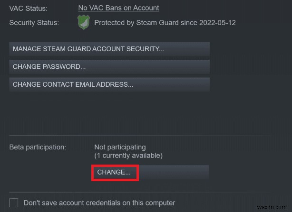Click the Not participating status text
Screen dimensions: 292x212
point(120,147)
